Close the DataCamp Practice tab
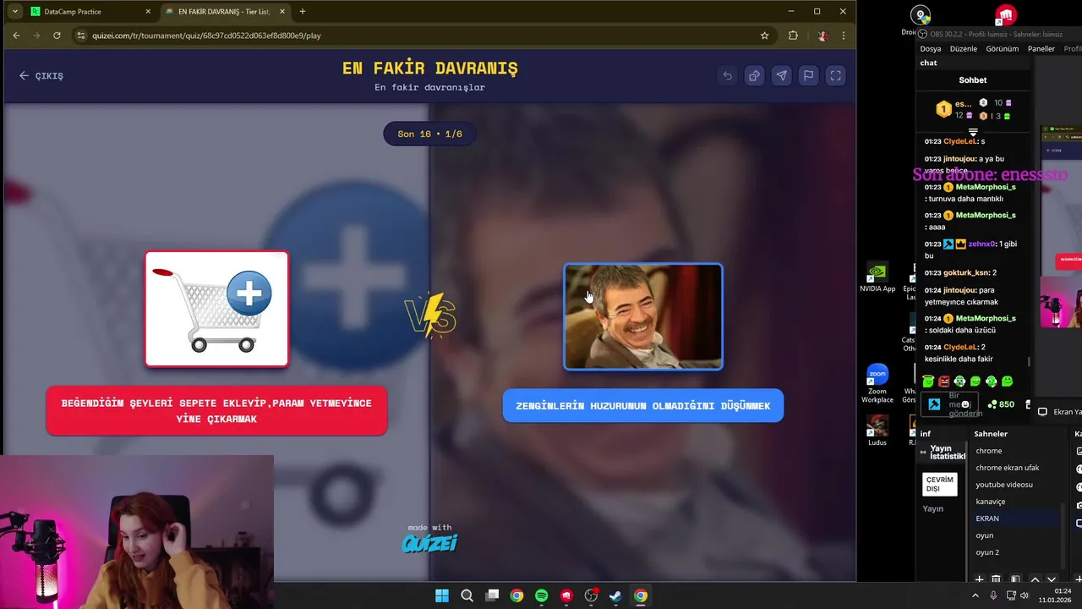Viewport: 1082px width, 609px height. coord(148,12)
